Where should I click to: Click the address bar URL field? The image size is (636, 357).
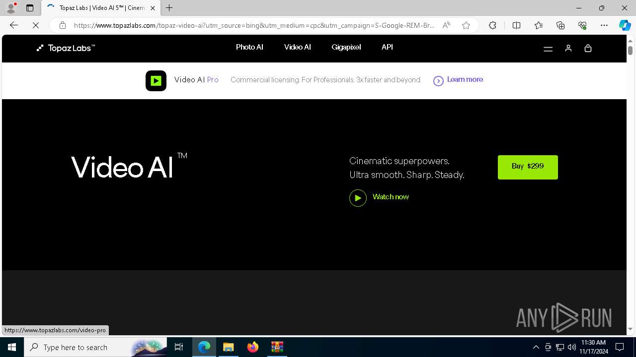(254, 25)
